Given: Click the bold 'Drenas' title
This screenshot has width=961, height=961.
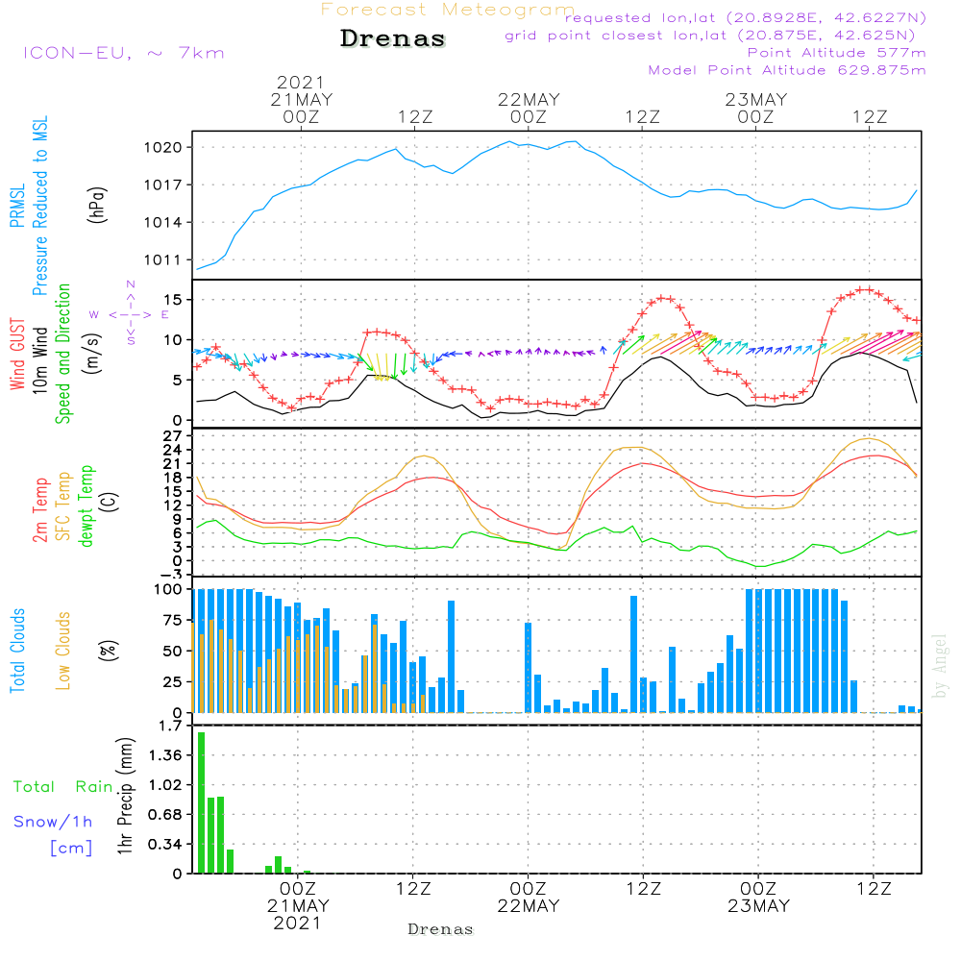Looking at the screenshot, I should pyautogui.click(x=393, y=38).
